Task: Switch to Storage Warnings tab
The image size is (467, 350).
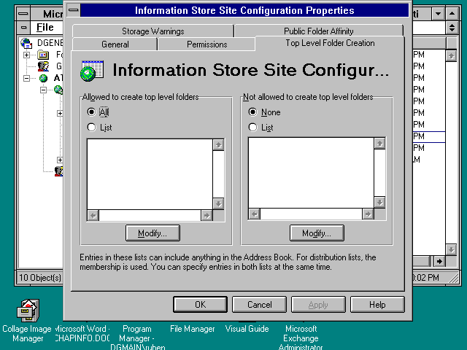Action: 153,31
